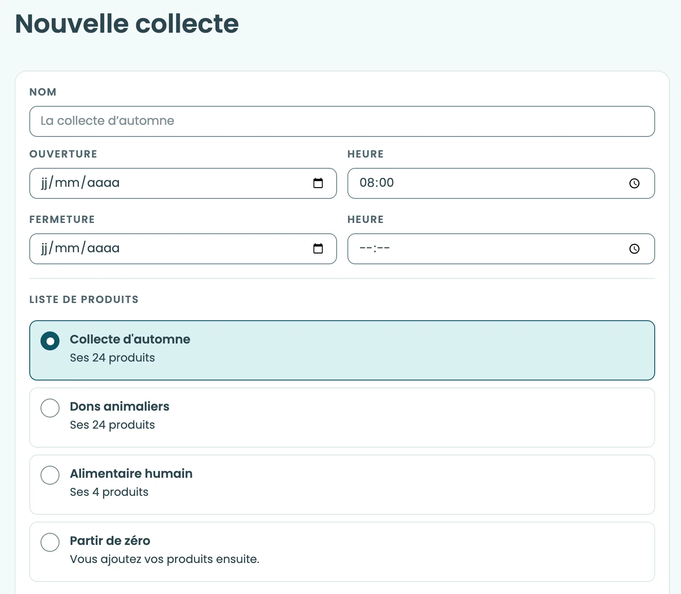Open the Fermeture date calendar picker
The width and height of the screenshot is (681, 594).
(x=318, y=248)
